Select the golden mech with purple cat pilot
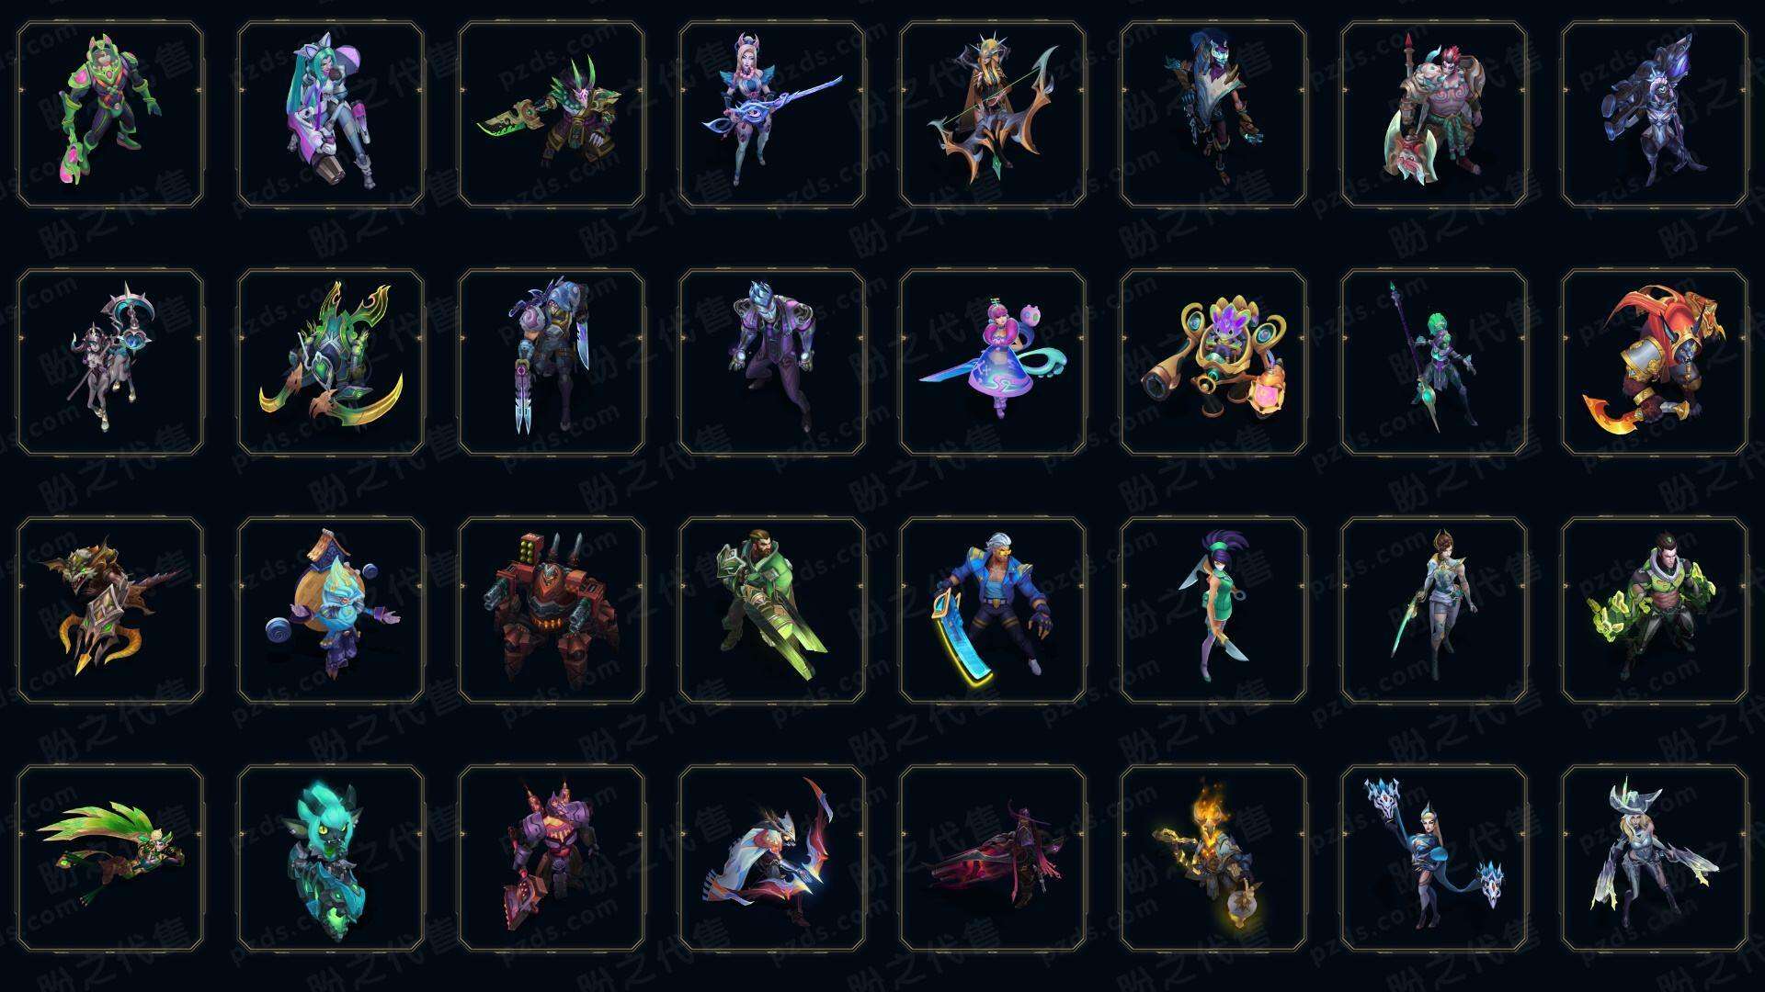 [x=1213, y=362]
